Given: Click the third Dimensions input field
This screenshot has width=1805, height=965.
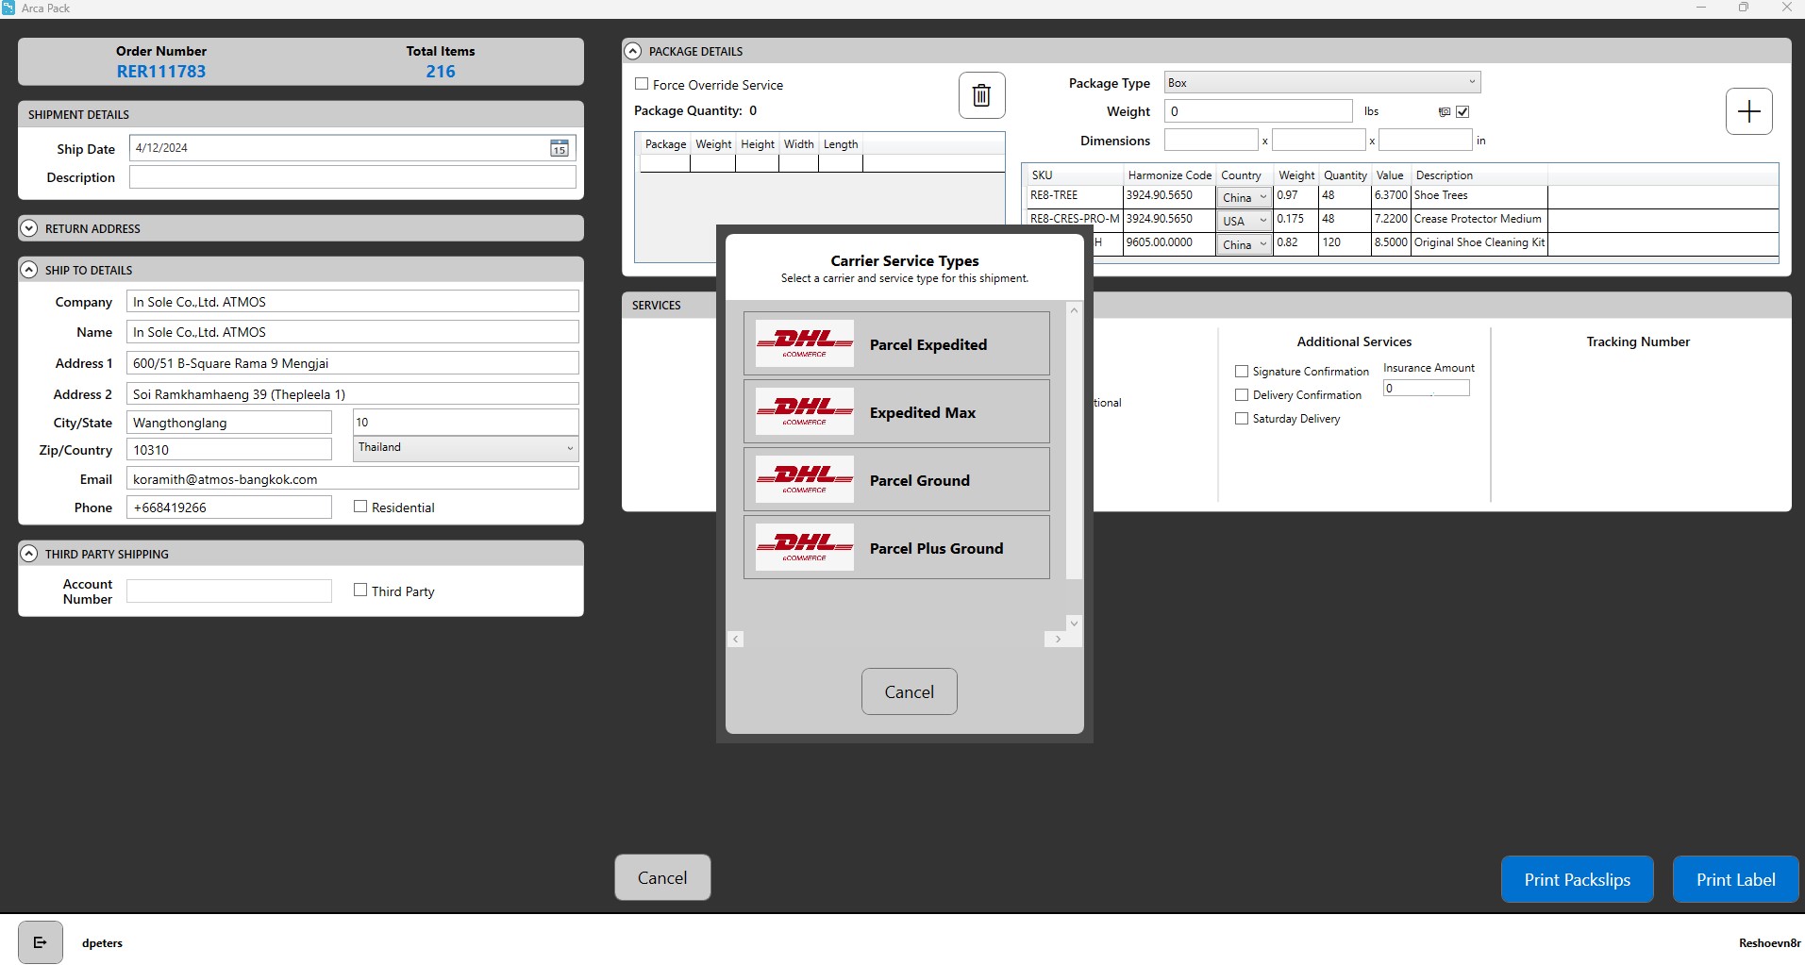Looking at the screenshot, I should pyautogui.click(x=1425, y=141).
